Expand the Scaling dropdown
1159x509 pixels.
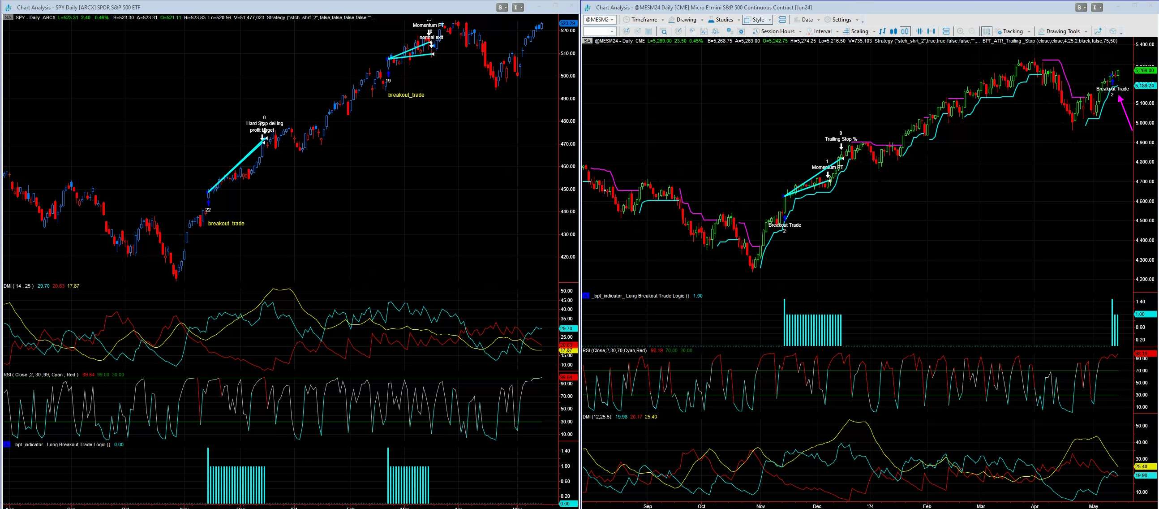[x=874, y=31]
